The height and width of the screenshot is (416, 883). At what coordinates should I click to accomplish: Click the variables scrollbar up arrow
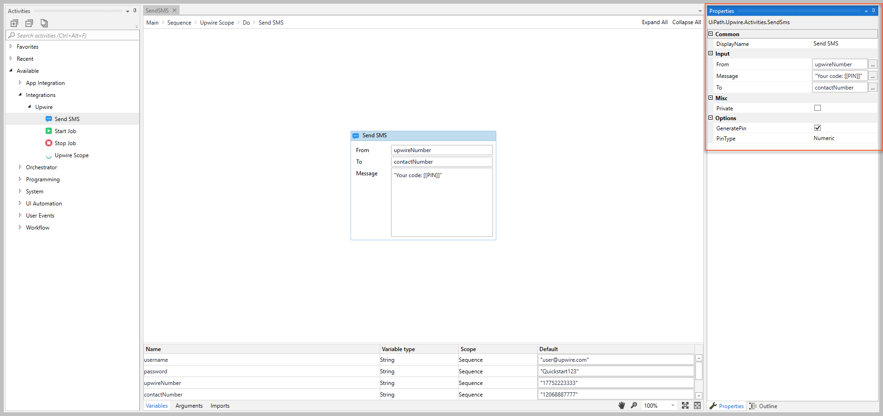point(699,358)
